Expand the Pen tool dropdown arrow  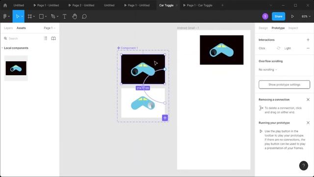[x=57, y=16]
